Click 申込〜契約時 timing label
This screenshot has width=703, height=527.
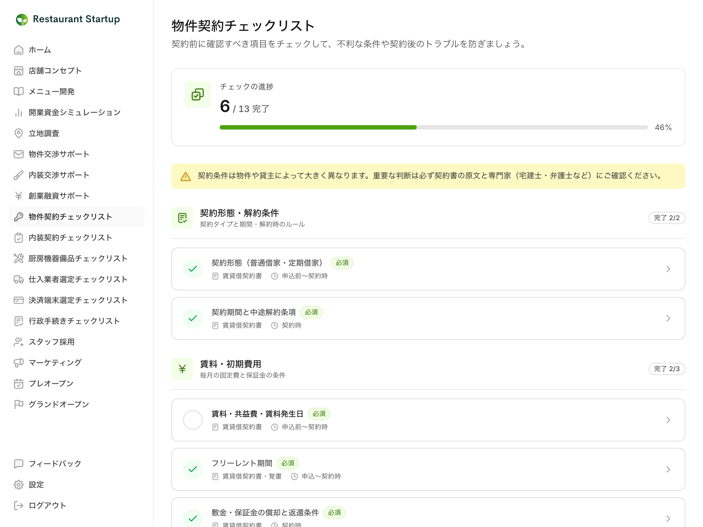[x=321, y=476]
